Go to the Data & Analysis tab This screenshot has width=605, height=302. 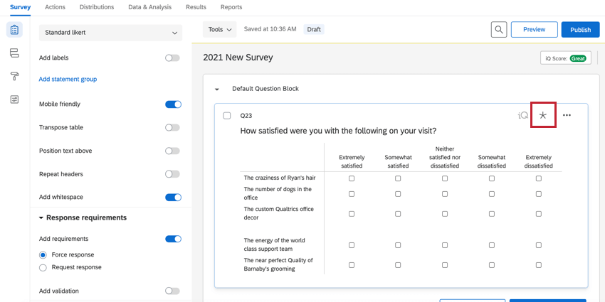click(149, 7)
